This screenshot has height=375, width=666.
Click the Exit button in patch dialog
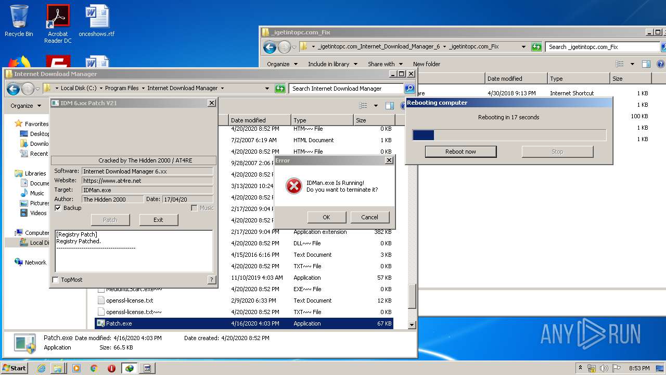158,220
